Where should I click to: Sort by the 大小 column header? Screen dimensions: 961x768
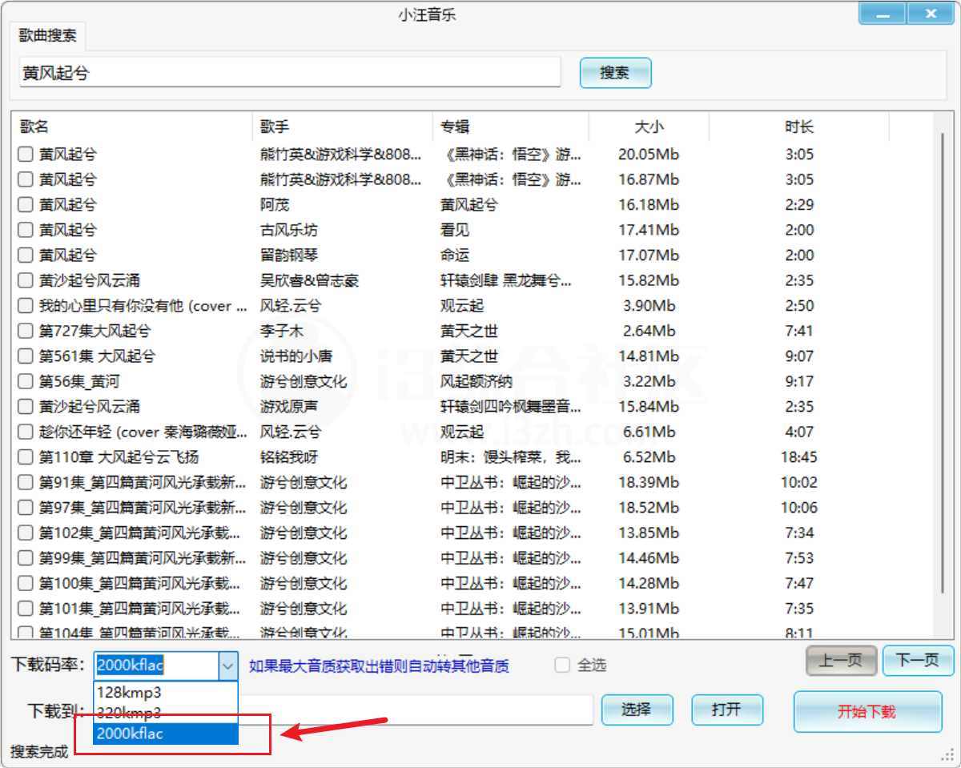click(649, 127)
